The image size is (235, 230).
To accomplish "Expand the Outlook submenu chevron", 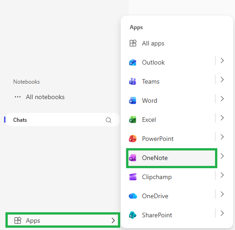I will [222, 60].
